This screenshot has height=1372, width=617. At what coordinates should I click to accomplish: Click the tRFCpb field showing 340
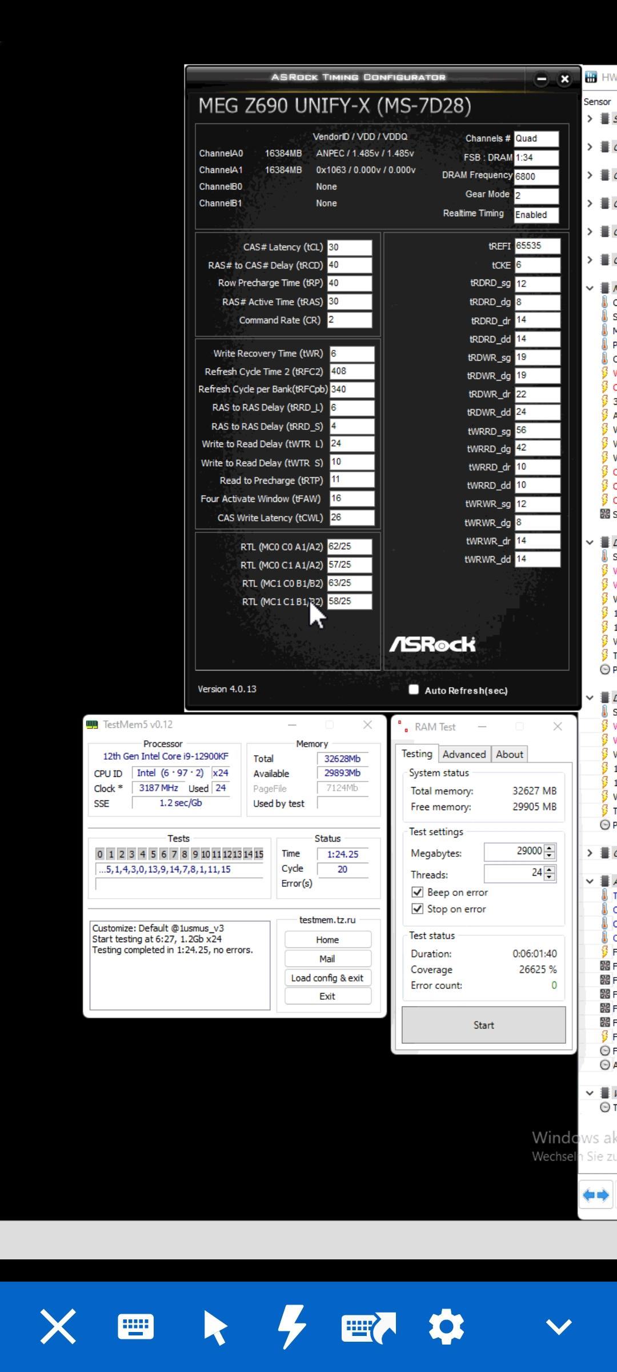[x=352, y=389]
